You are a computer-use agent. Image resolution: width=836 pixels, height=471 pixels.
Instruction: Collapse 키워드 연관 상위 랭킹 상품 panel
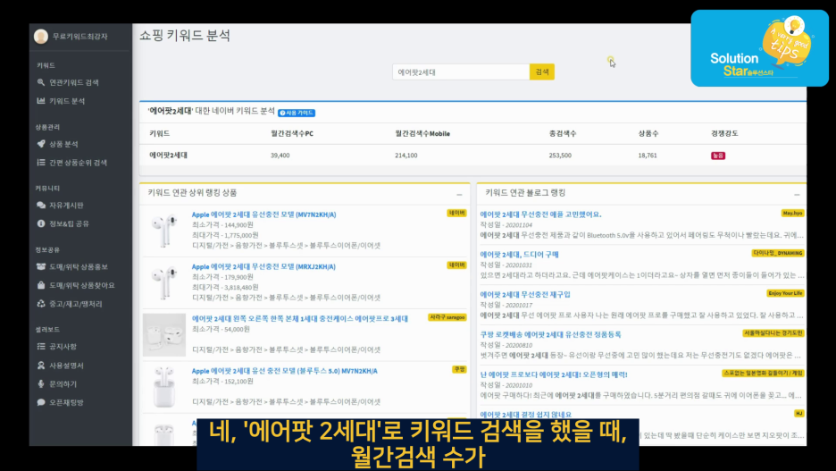click(459, 194)
